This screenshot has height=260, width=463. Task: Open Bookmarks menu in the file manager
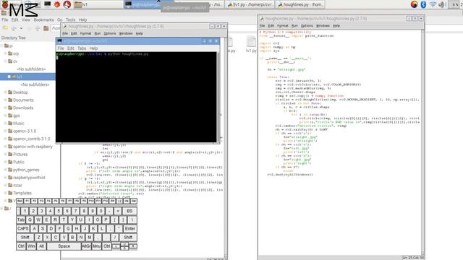coord(43,19)
